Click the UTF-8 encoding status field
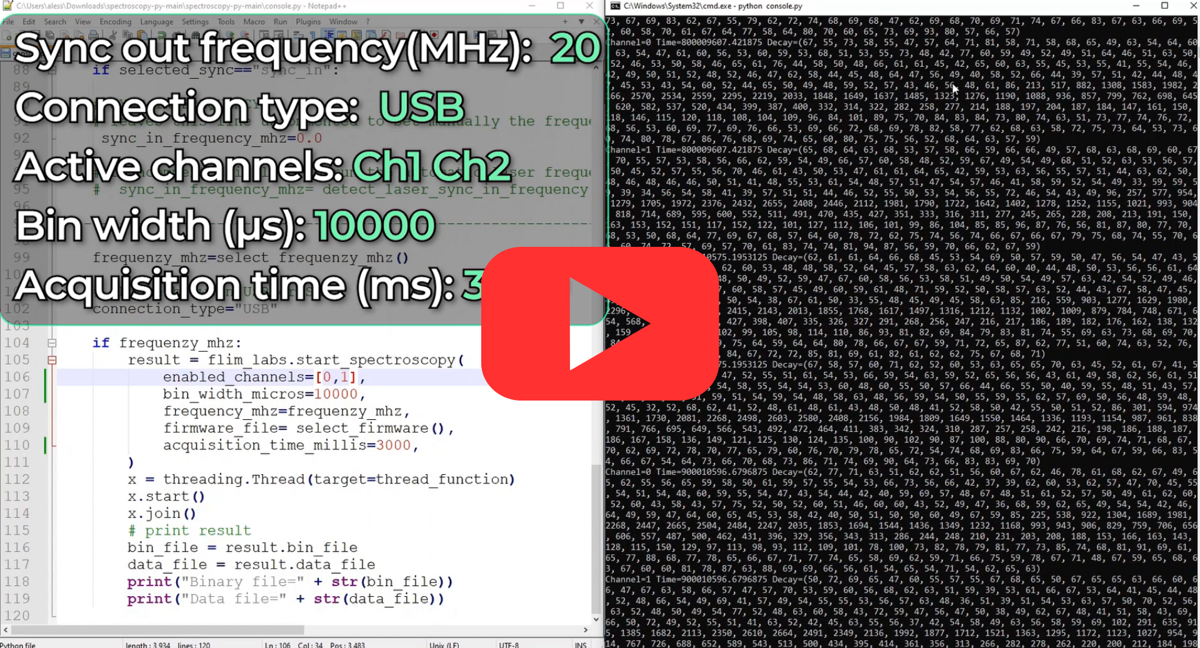Image resolution: width=1200 pixels, height=648 pixels. pos(509,644)
